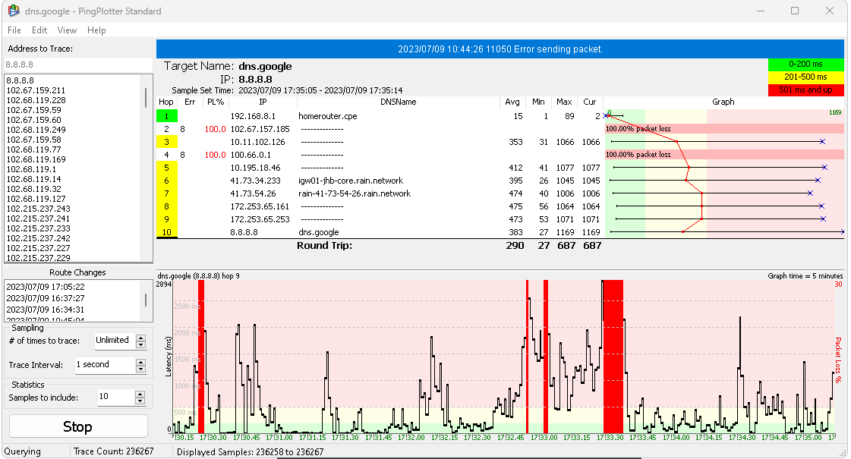This screenshot has width=851, height=459.
Task: Click the DNSName column header
Action: pyautogui.click(x=399, y=102)
